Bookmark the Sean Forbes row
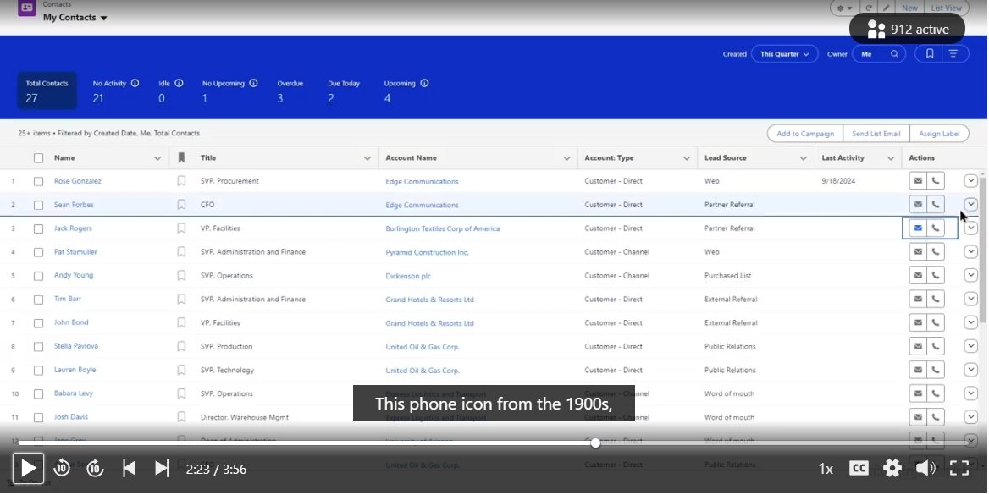The width and height of the screenshot is (989, 495). tap(181, 204)
